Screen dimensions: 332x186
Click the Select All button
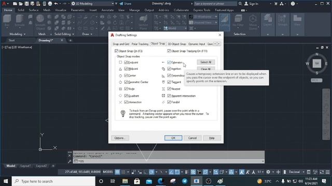[x=206, y=62]
